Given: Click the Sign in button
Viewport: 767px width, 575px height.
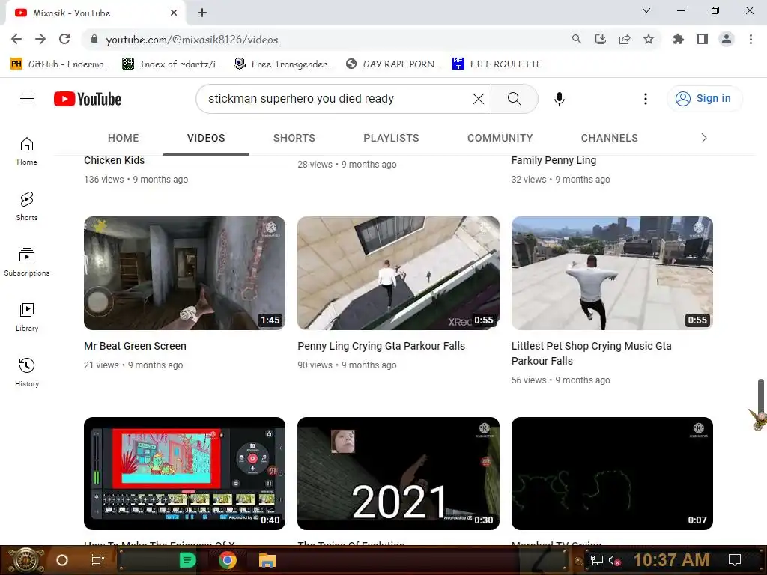Looking at the screenshot, I should pos(704,99).
